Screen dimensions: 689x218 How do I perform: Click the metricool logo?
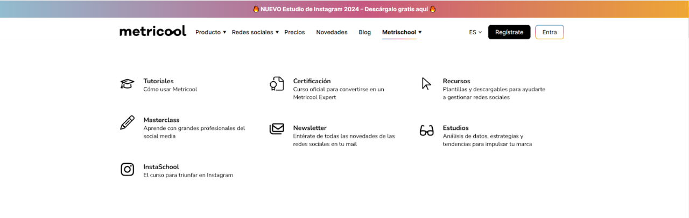click(x=153, y=32)
